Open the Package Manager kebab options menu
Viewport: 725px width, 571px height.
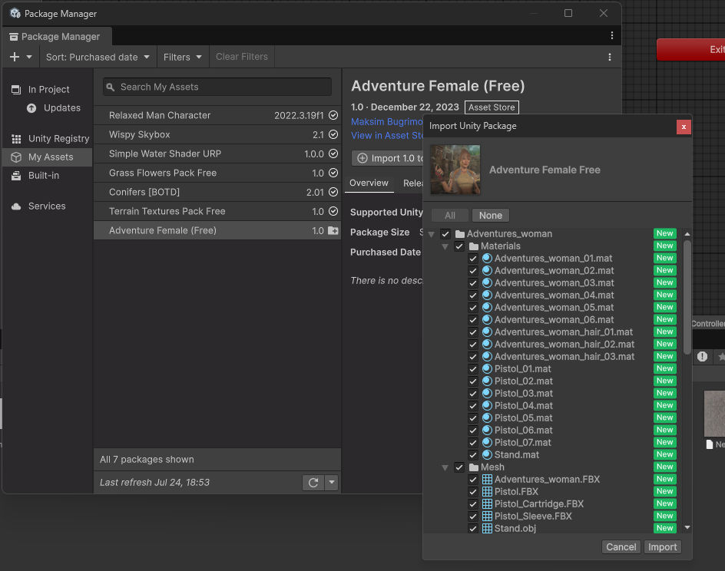[x=609, y=57]
